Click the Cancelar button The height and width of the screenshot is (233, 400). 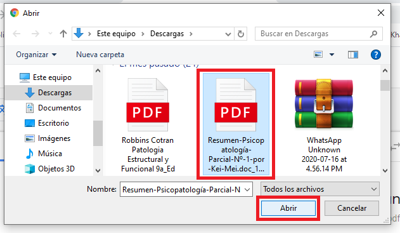(x=352, y=208)
